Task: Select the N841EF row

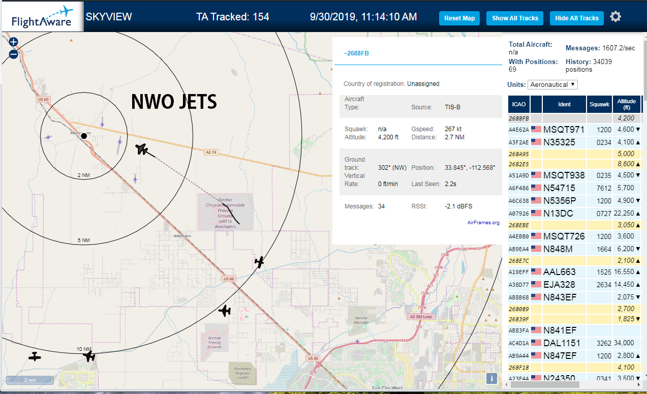Action: pyautogui.click(x=574, y=330)
